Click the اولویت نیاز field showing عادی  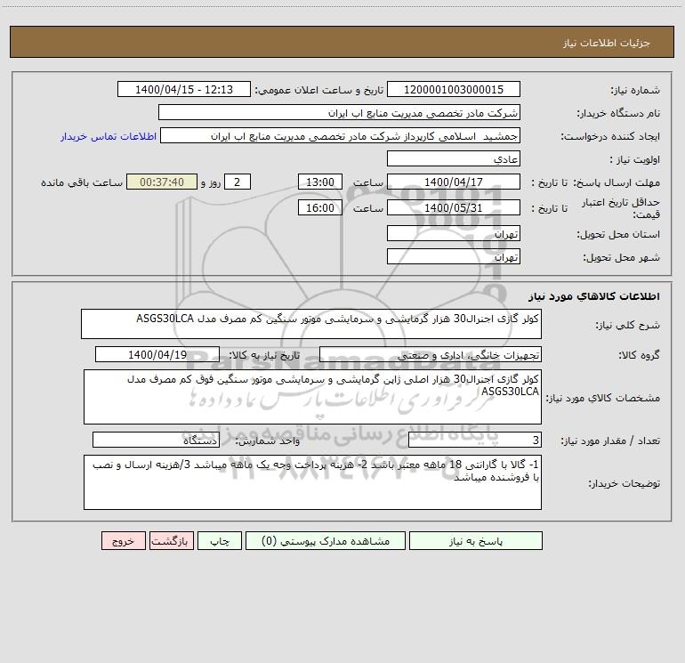click(454, 158)
